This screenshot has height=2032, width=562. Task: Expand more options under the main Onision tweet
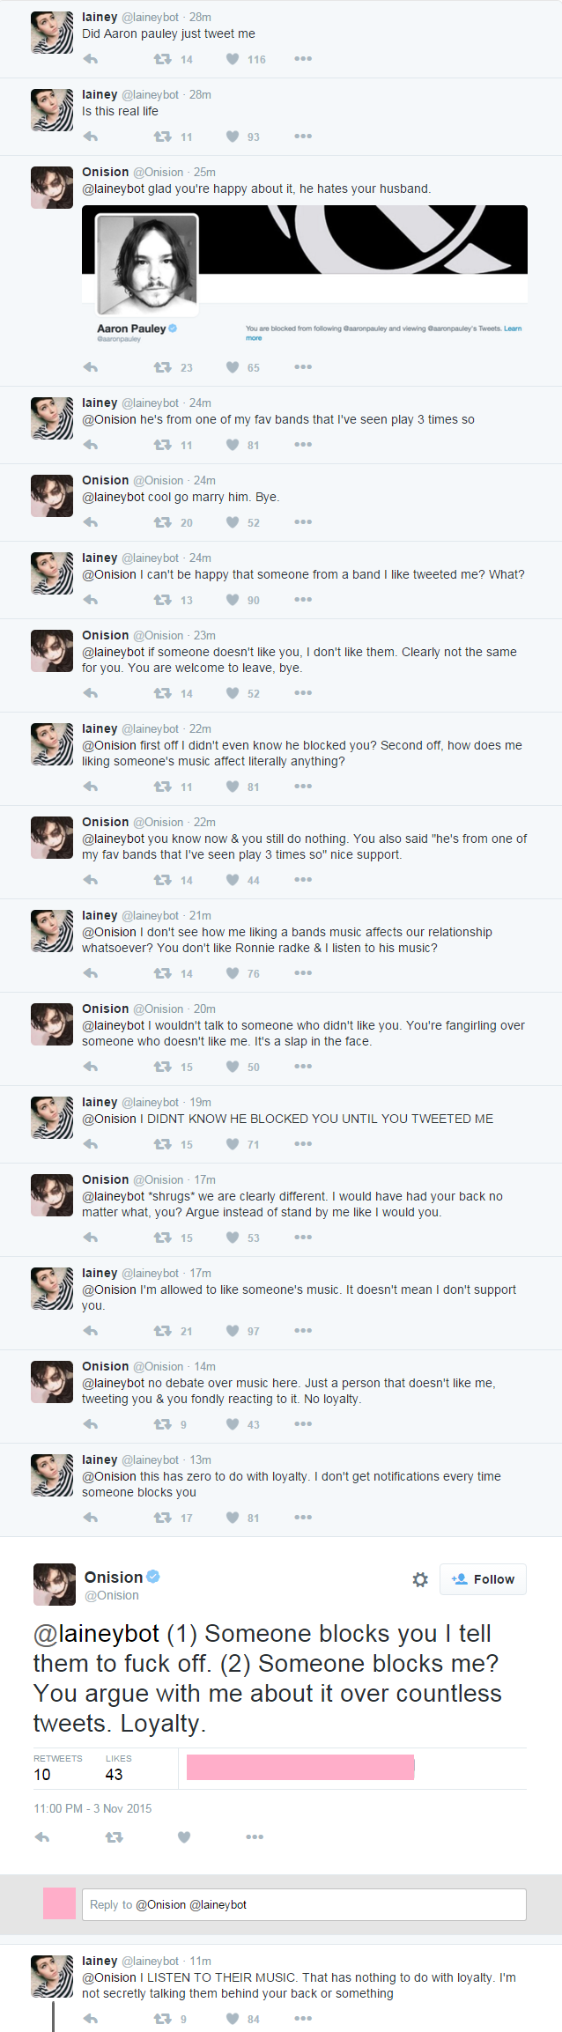(255, 1836)
